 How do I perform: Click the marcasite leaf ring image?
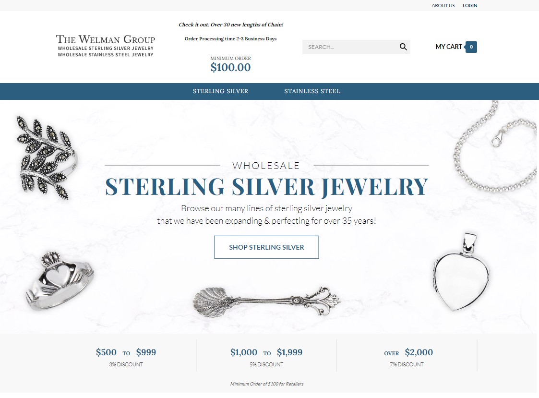(47, 157)
